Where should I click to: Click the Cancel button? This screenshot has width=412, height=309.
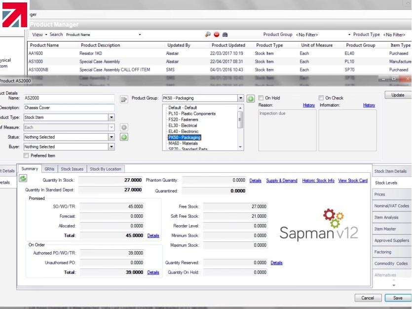(x=368, y=298)
